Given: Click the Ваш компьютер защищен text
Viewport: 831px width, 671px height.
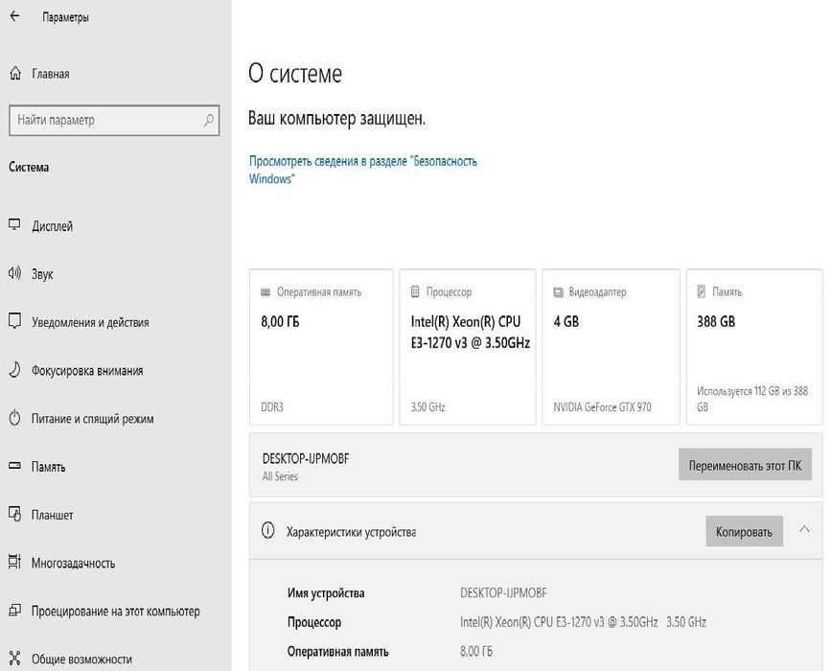Looking at the screenshot, I should point(337,118).
